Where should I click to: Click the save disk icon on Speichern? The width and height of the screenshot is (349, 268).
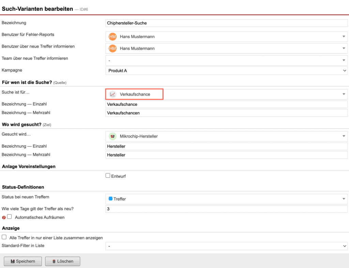(13, 261)
